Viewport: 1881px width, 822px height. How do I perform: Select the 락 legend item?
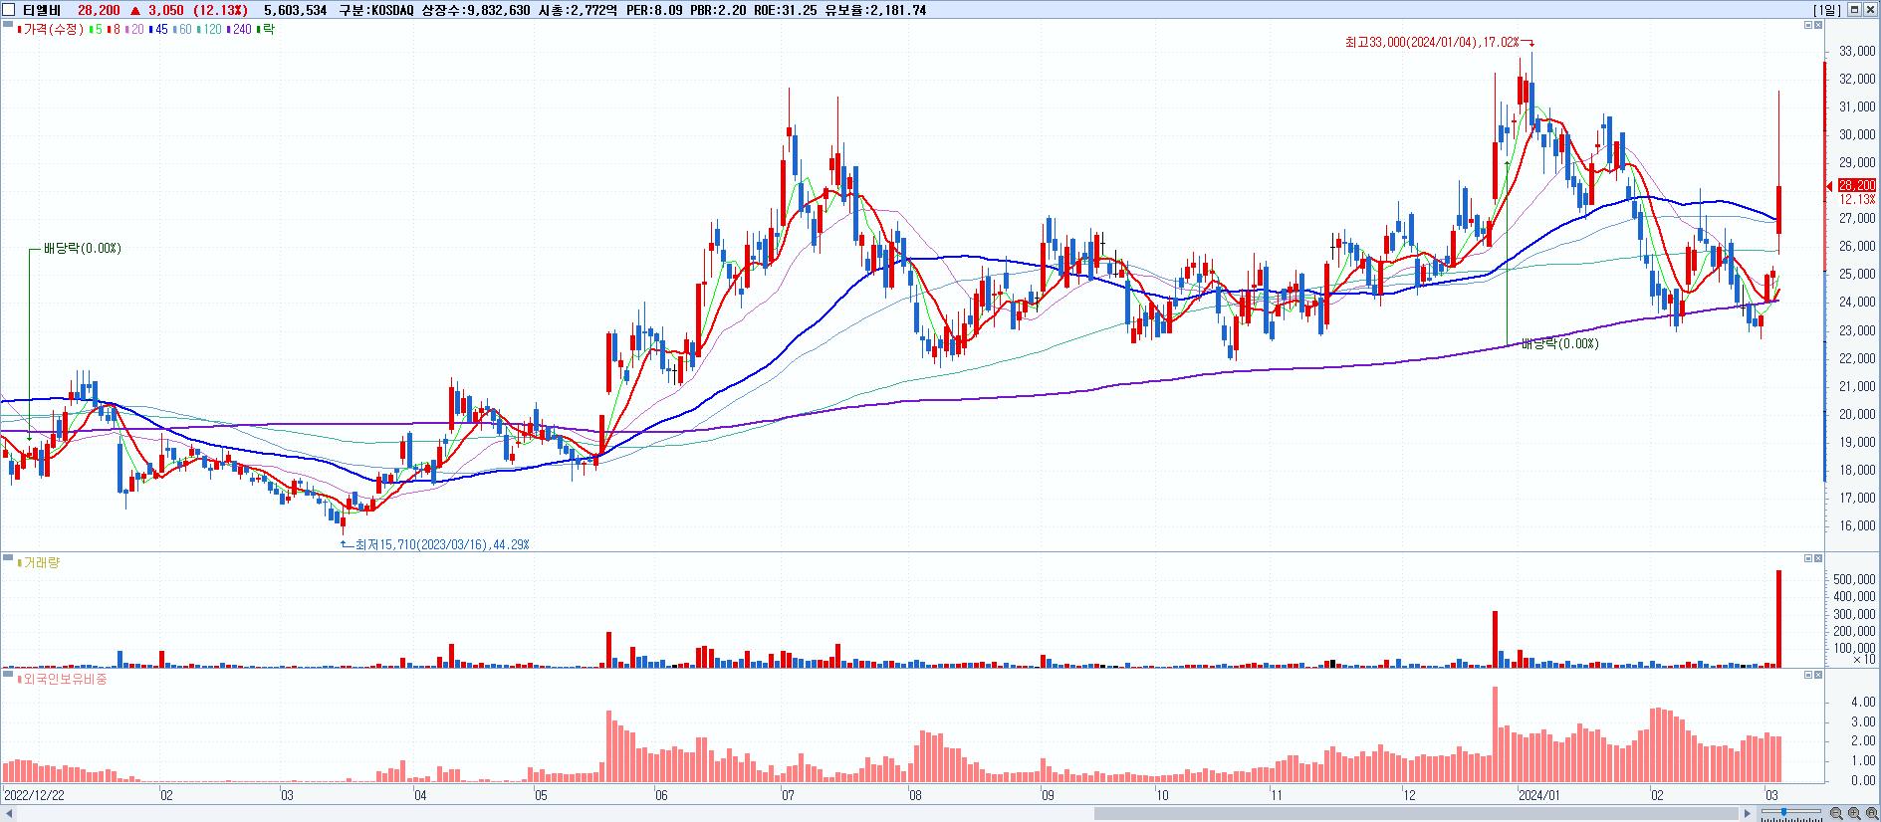point(266,30)
